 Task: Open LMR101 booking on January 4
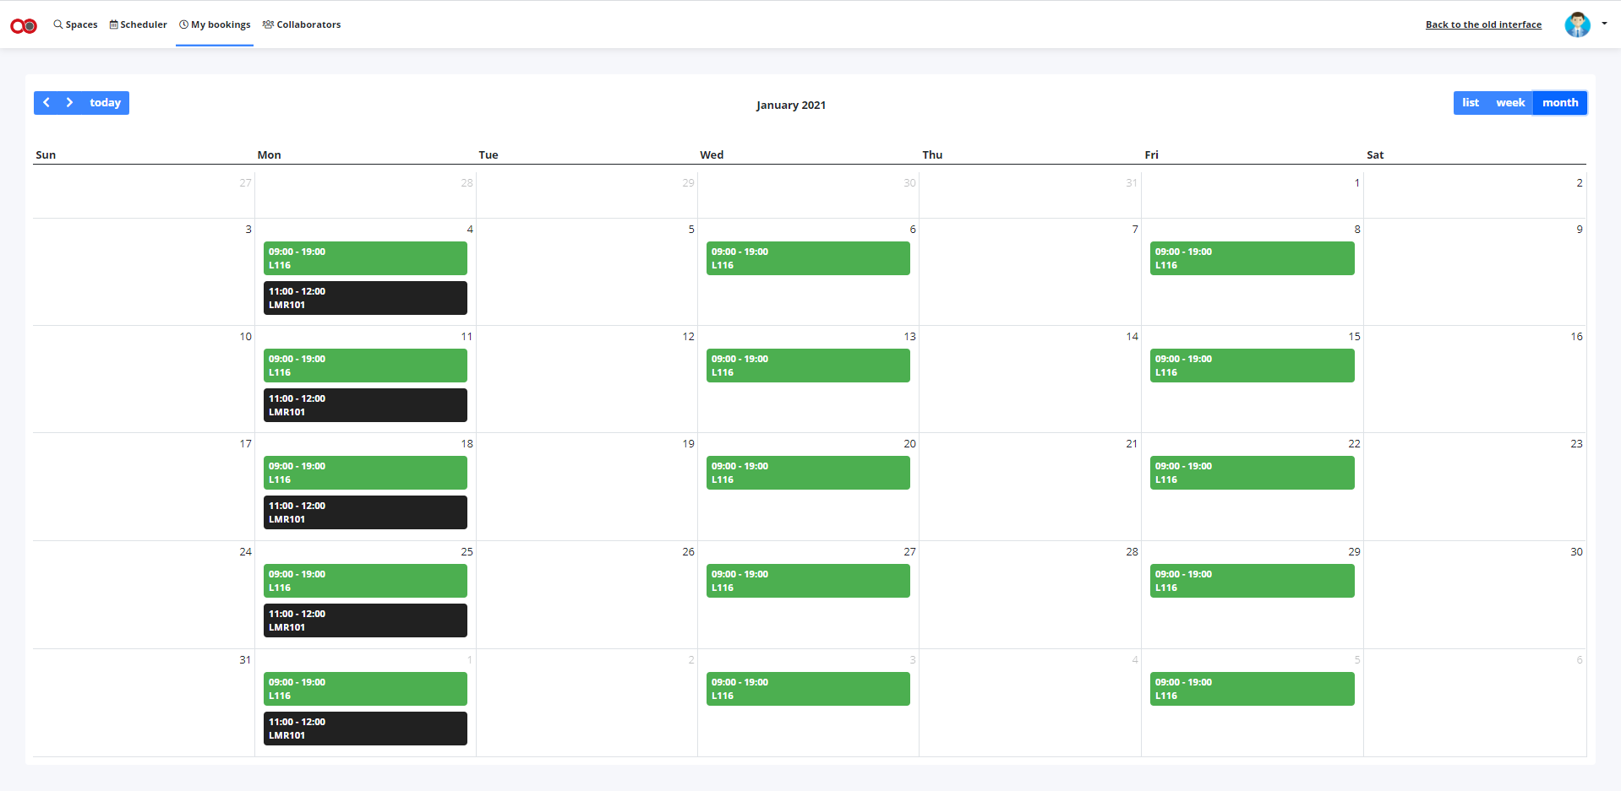tap(365, 298)
